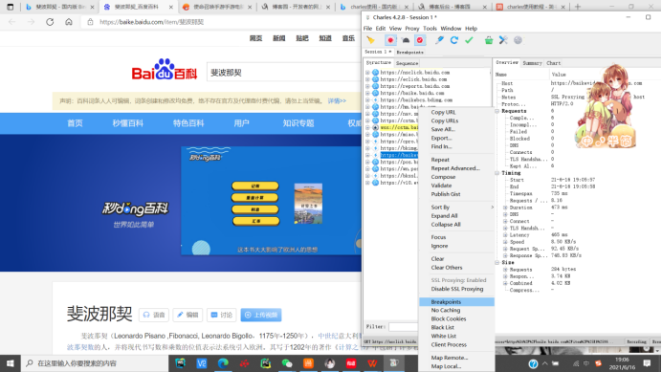Open the Breakpoints tab beside Session 1
Image resolution: width=662 pixels, height=372 pixels.
(410, 52)
